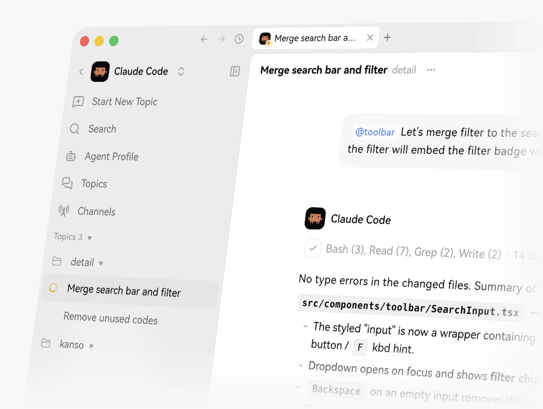
Task: Open Agent Profile
Action: 112,157
